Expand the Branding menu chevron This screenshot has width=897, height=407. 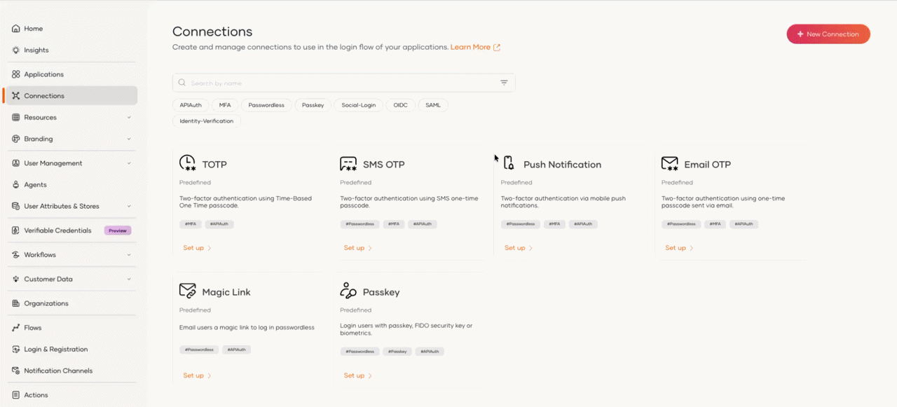[x=129, y=139]
